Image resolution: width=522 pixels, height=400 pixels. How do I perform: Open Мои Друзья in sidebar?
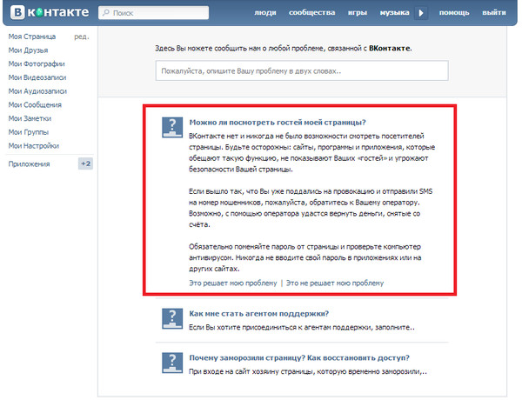coord(29,50)
